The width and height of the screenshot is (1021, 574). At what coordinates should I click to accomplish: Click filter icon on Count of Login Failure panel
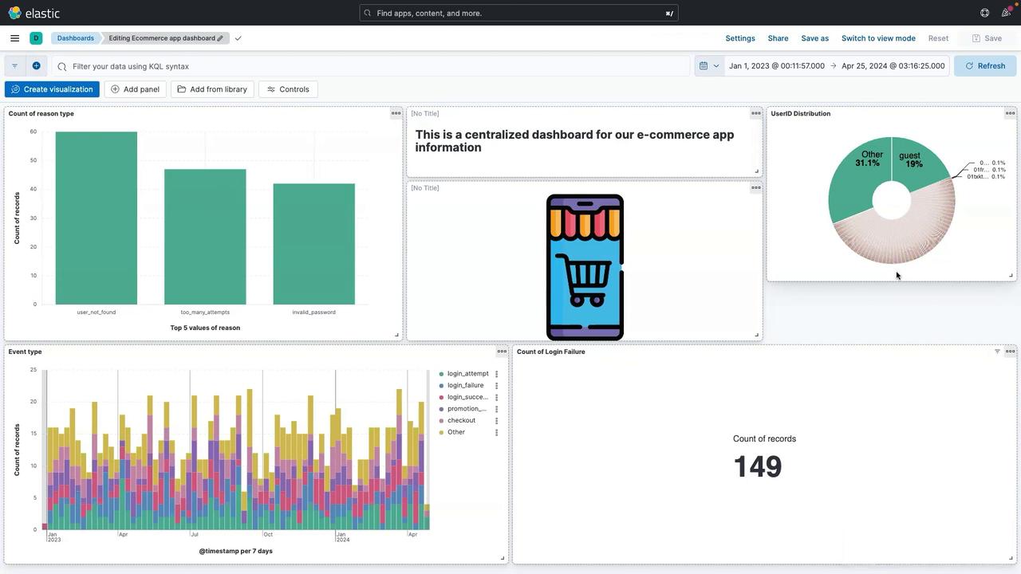(x=997, y=352)
